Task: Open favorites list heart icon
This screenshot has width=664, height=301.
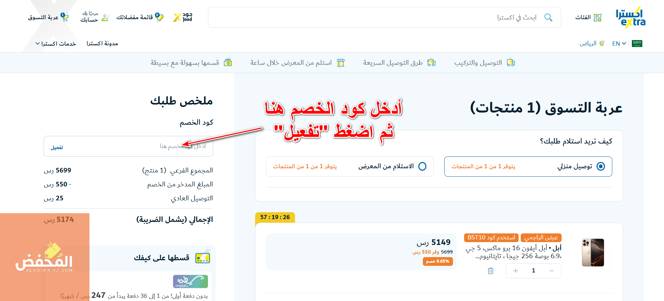Action: pyautogui.click(x=159, y=17)
